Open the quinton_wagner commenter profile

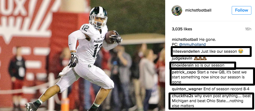point(187,89)
